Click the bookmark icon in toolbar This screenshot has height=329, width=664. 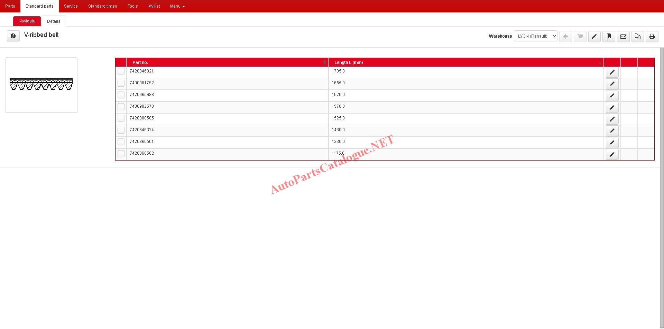point(609,36)
